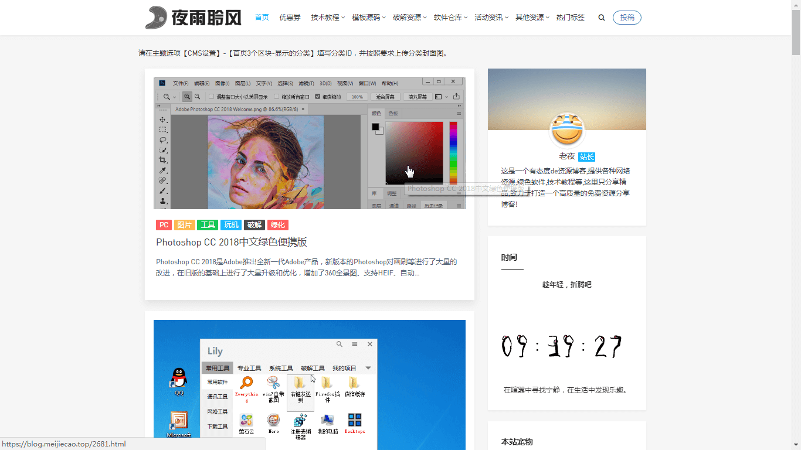Select the red 绿化 tag

(x=278, y=225)
